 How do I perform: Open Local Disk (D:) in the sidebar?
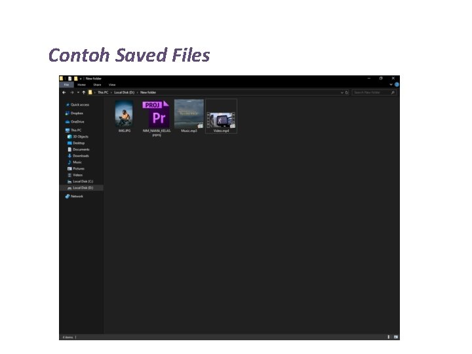(83, 188)
